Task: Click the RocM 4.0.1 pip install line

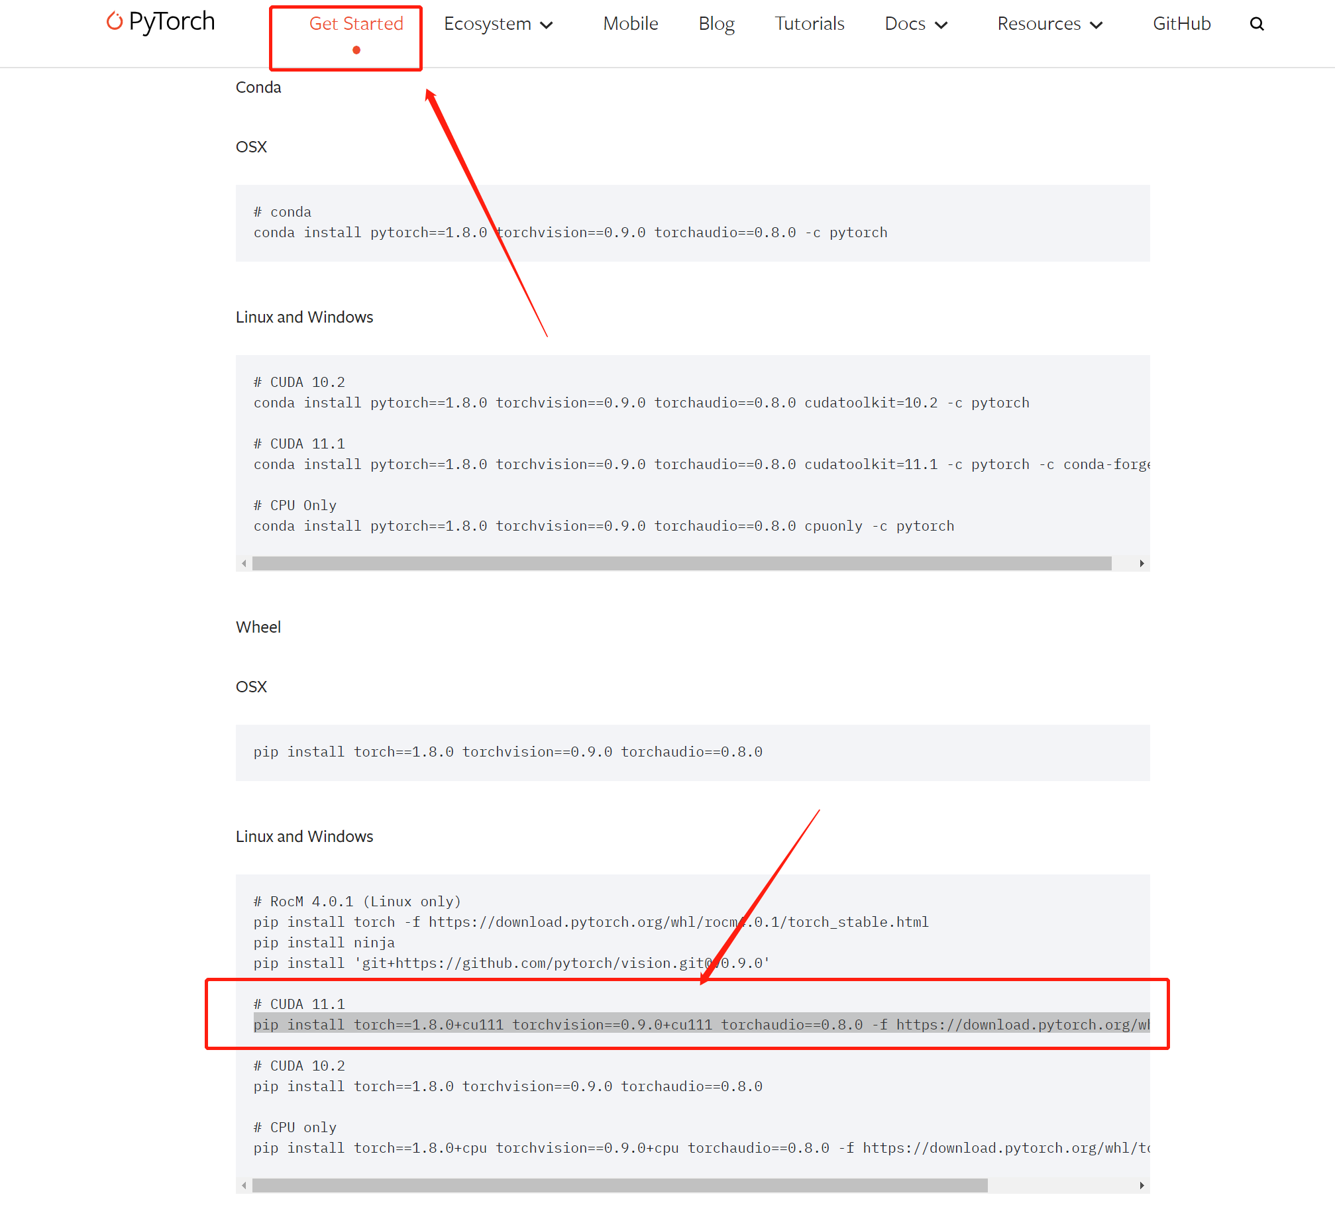Action: pyautogui.click(x=590, y=921)
